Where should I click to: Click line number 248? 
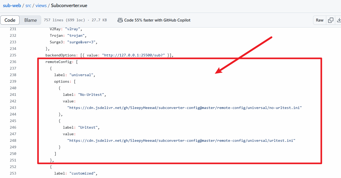(x=13, y=140)
